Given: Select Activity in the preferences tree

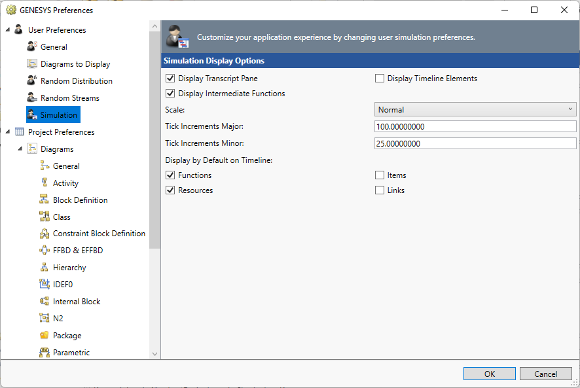Looking at the screenshot, I should (65, 183).
